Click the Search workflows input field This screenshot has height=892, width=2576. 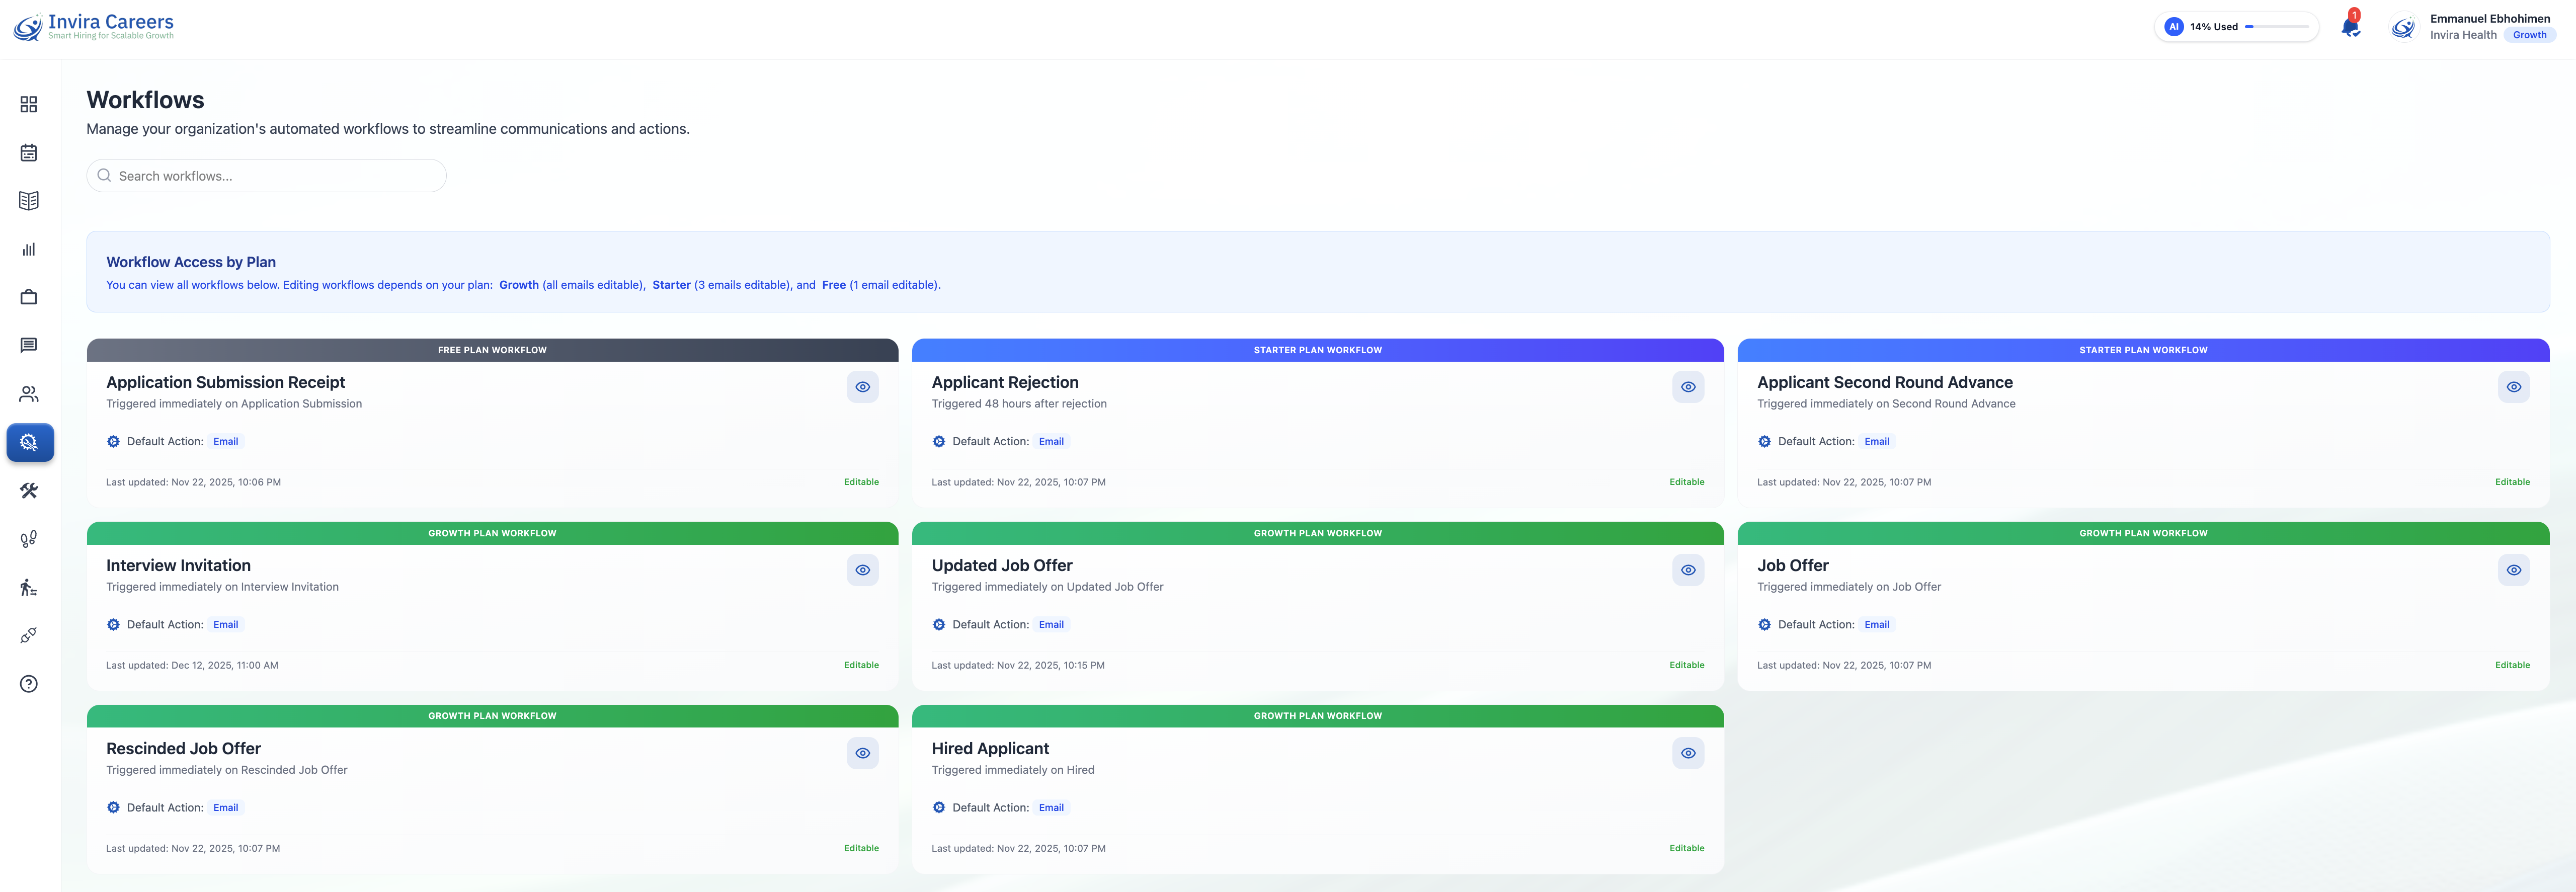point(266,175)
